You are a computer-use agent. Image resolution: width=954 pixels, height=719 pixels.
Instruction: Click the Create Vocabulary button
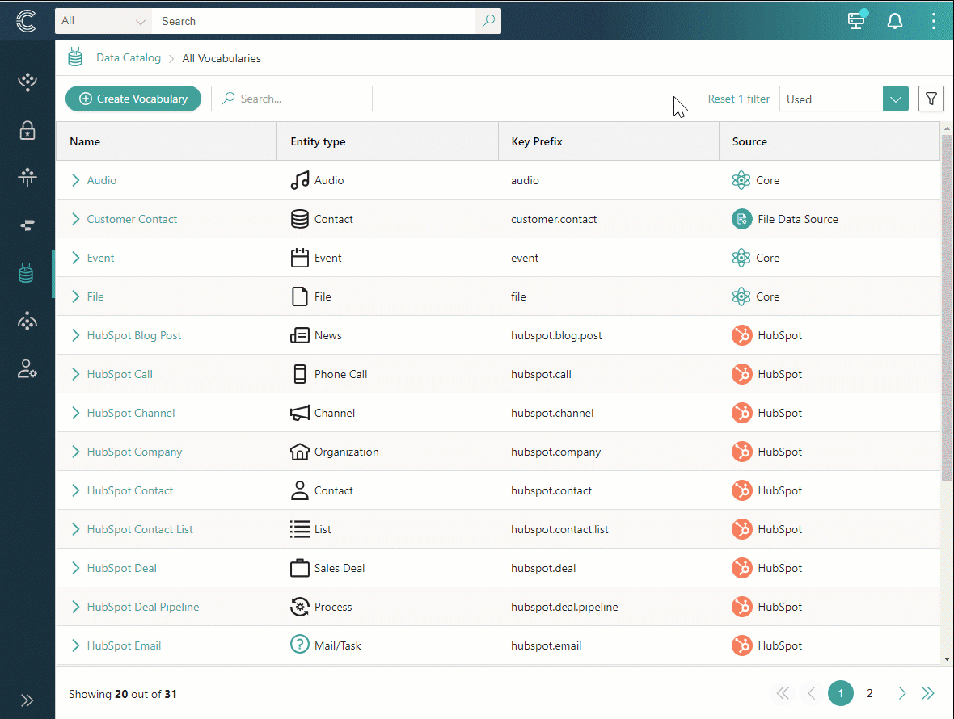click(133, 99)
